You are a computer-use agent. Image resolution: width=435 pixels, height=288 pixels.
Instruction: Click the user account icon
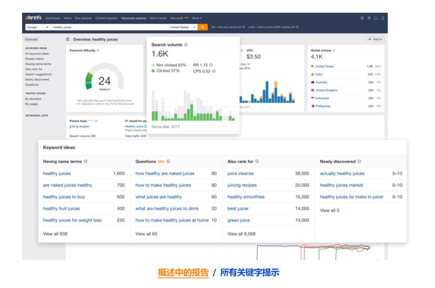pyautogui.click(x=383, y=18)
